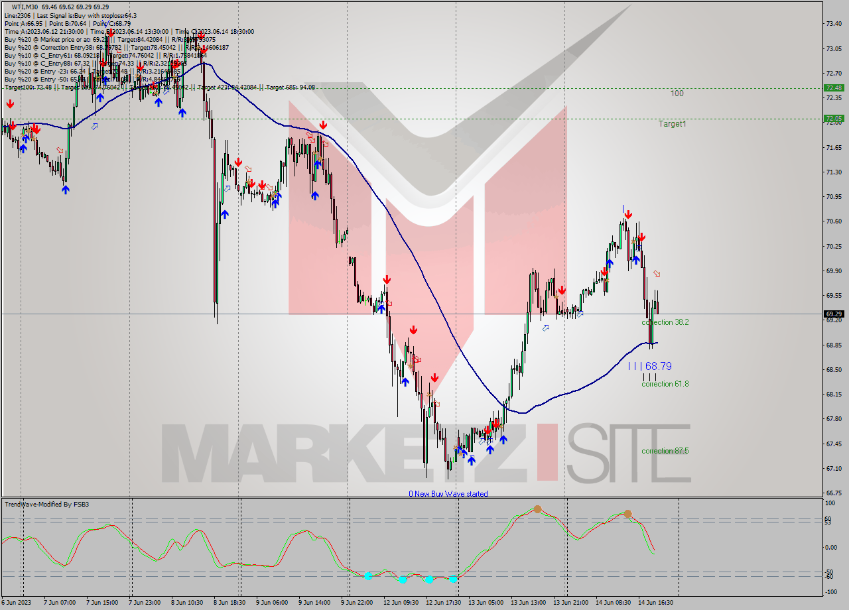Open the '0 New Buy Wave started' text

[448, 494]
